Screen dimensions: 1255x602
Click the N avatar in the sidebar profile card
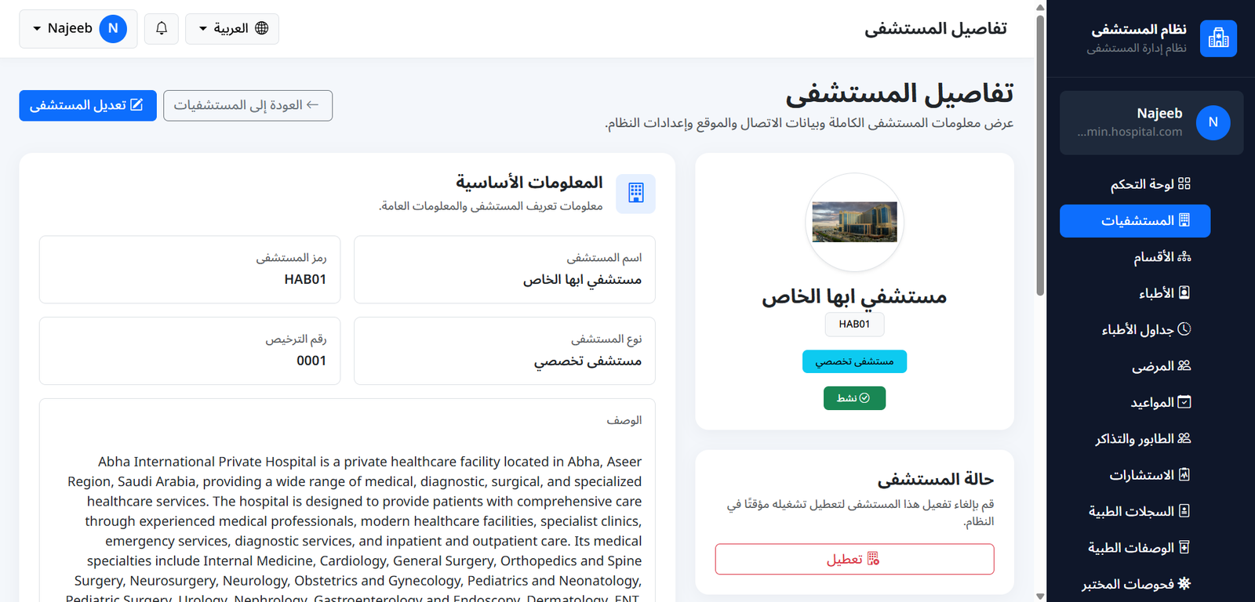pos(1213,122)
